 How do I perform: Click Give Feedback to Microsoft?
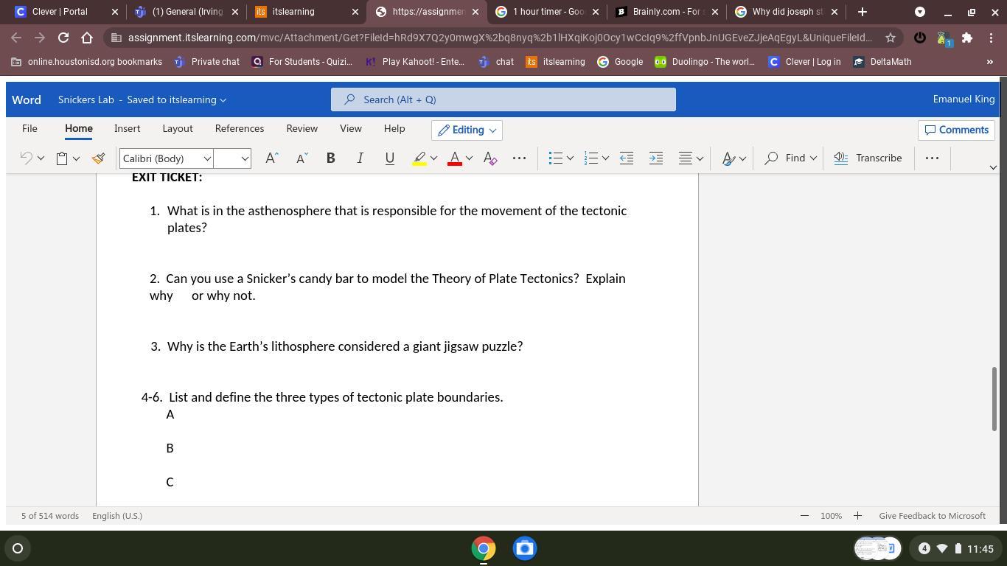[932, 516]
